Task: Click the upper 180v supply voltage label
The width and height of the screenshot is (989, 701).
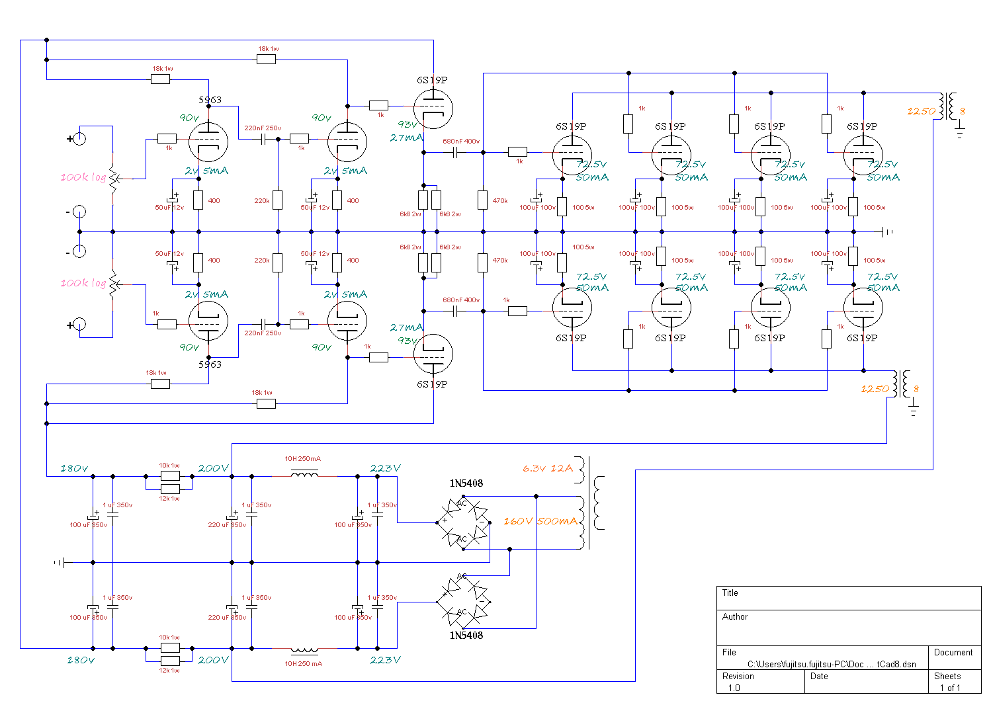Action: click(74, 468)
